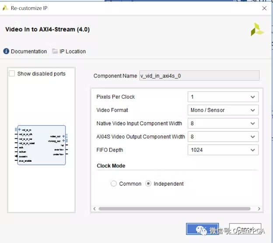Expand the vid_io_in port plus icon
This screenshot has height=243, width=273.
click(20, 130)
